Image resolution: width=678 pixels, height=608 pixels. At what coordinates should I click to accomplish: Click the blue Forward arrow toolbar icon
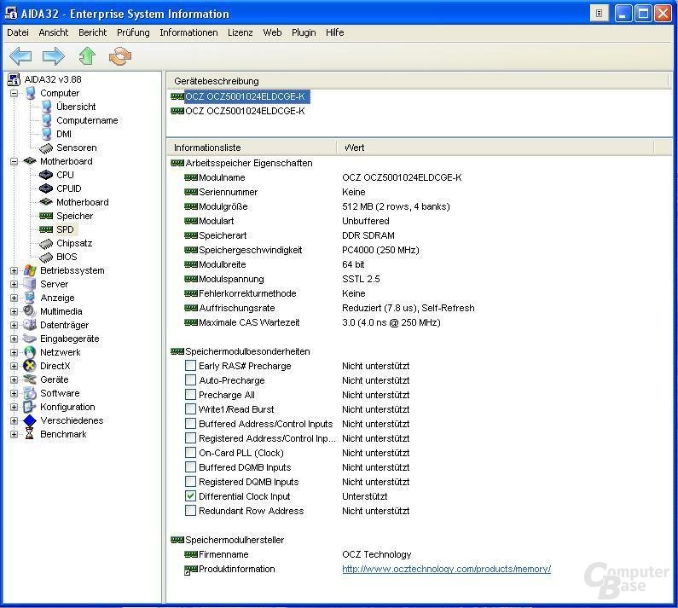click(54, 56)
